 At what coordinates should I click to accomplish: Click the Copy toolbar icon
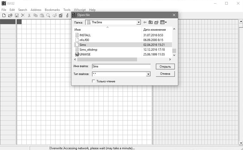(35, 15)
